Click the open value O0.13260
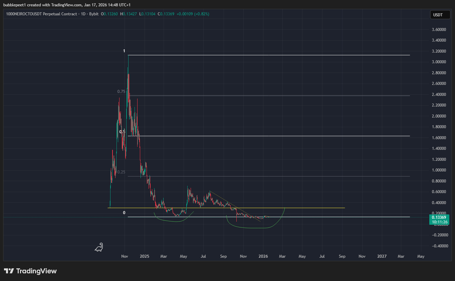 point(110,14)
